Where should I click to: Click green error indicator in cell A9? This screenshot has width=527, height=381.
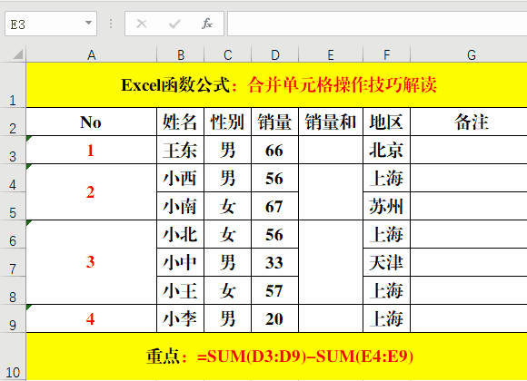[x=29, y=307]
